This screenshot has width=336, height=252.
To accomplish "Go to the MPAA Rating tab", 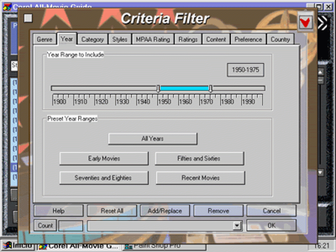I will (153, 39).
